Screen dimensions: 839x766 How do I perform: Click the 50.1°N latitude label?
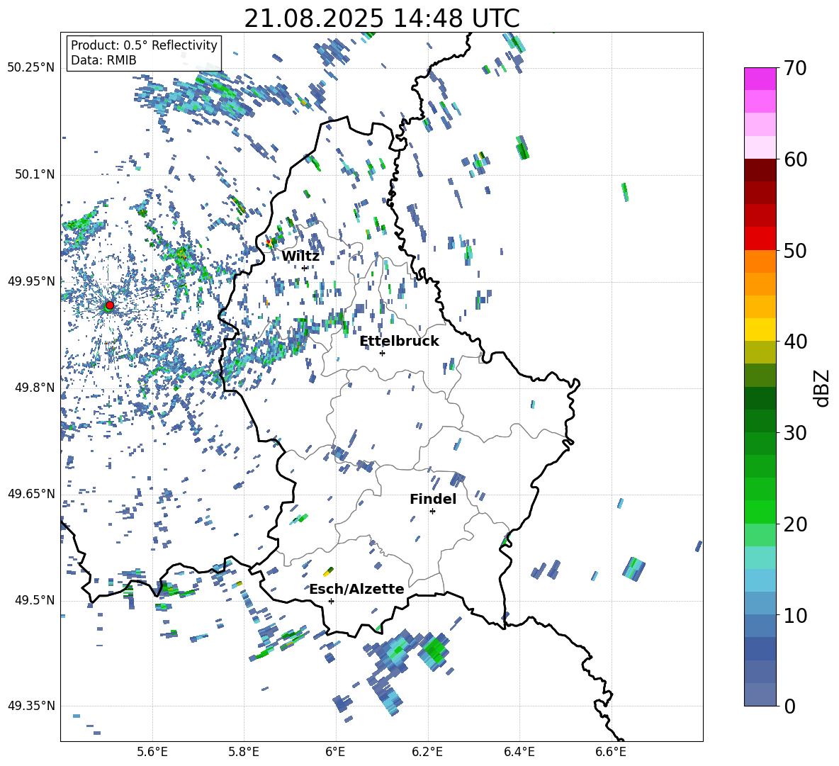(x=34, y=175)
